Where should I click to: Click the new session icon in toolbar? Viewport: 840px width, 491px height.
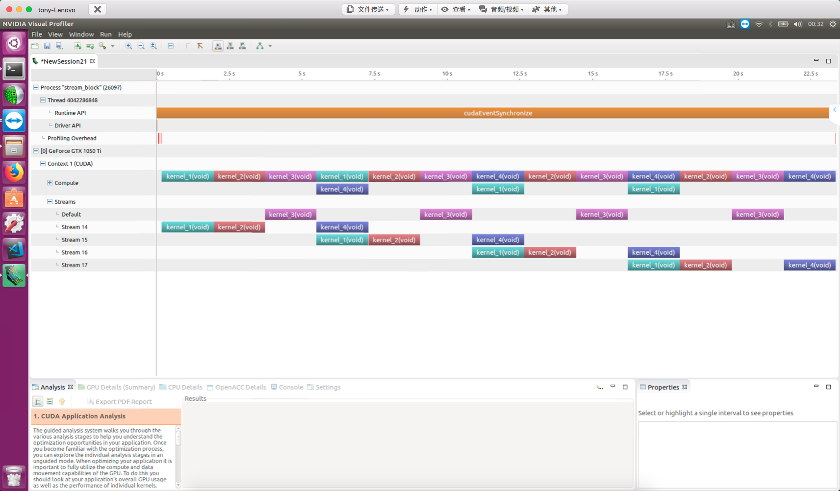click(35, 46)
